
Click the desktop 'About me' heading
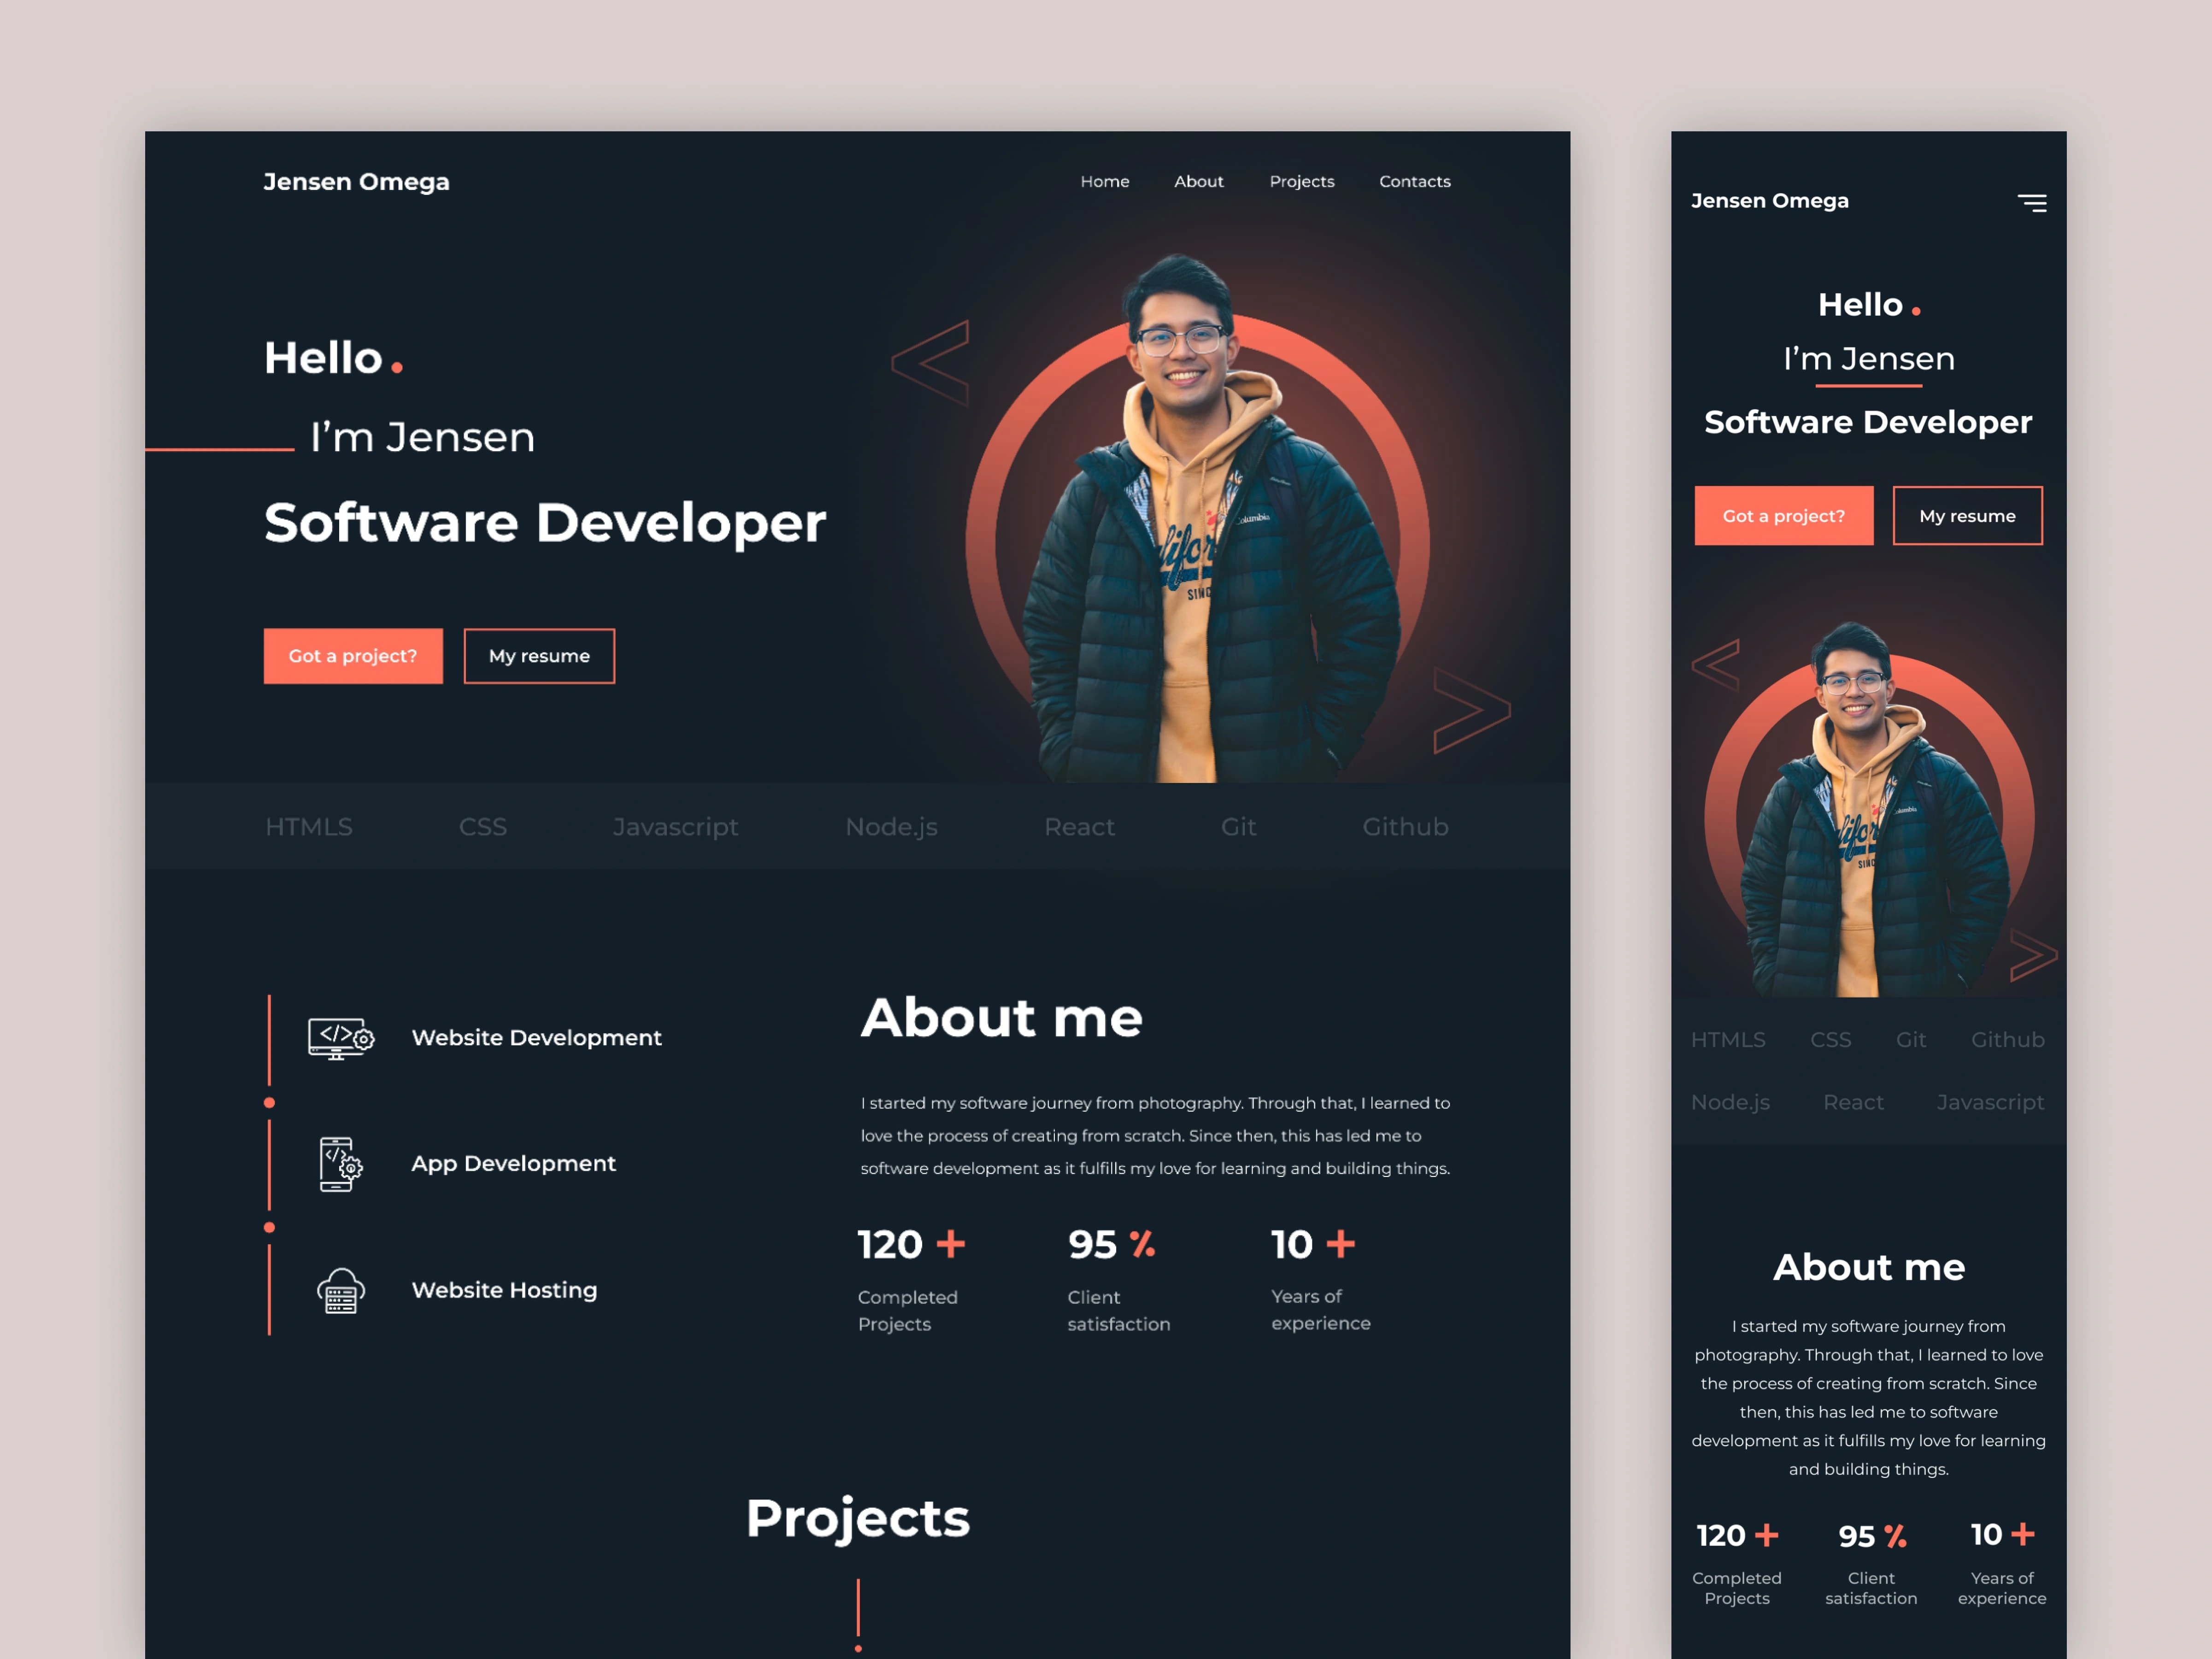click(1001, 1018)
